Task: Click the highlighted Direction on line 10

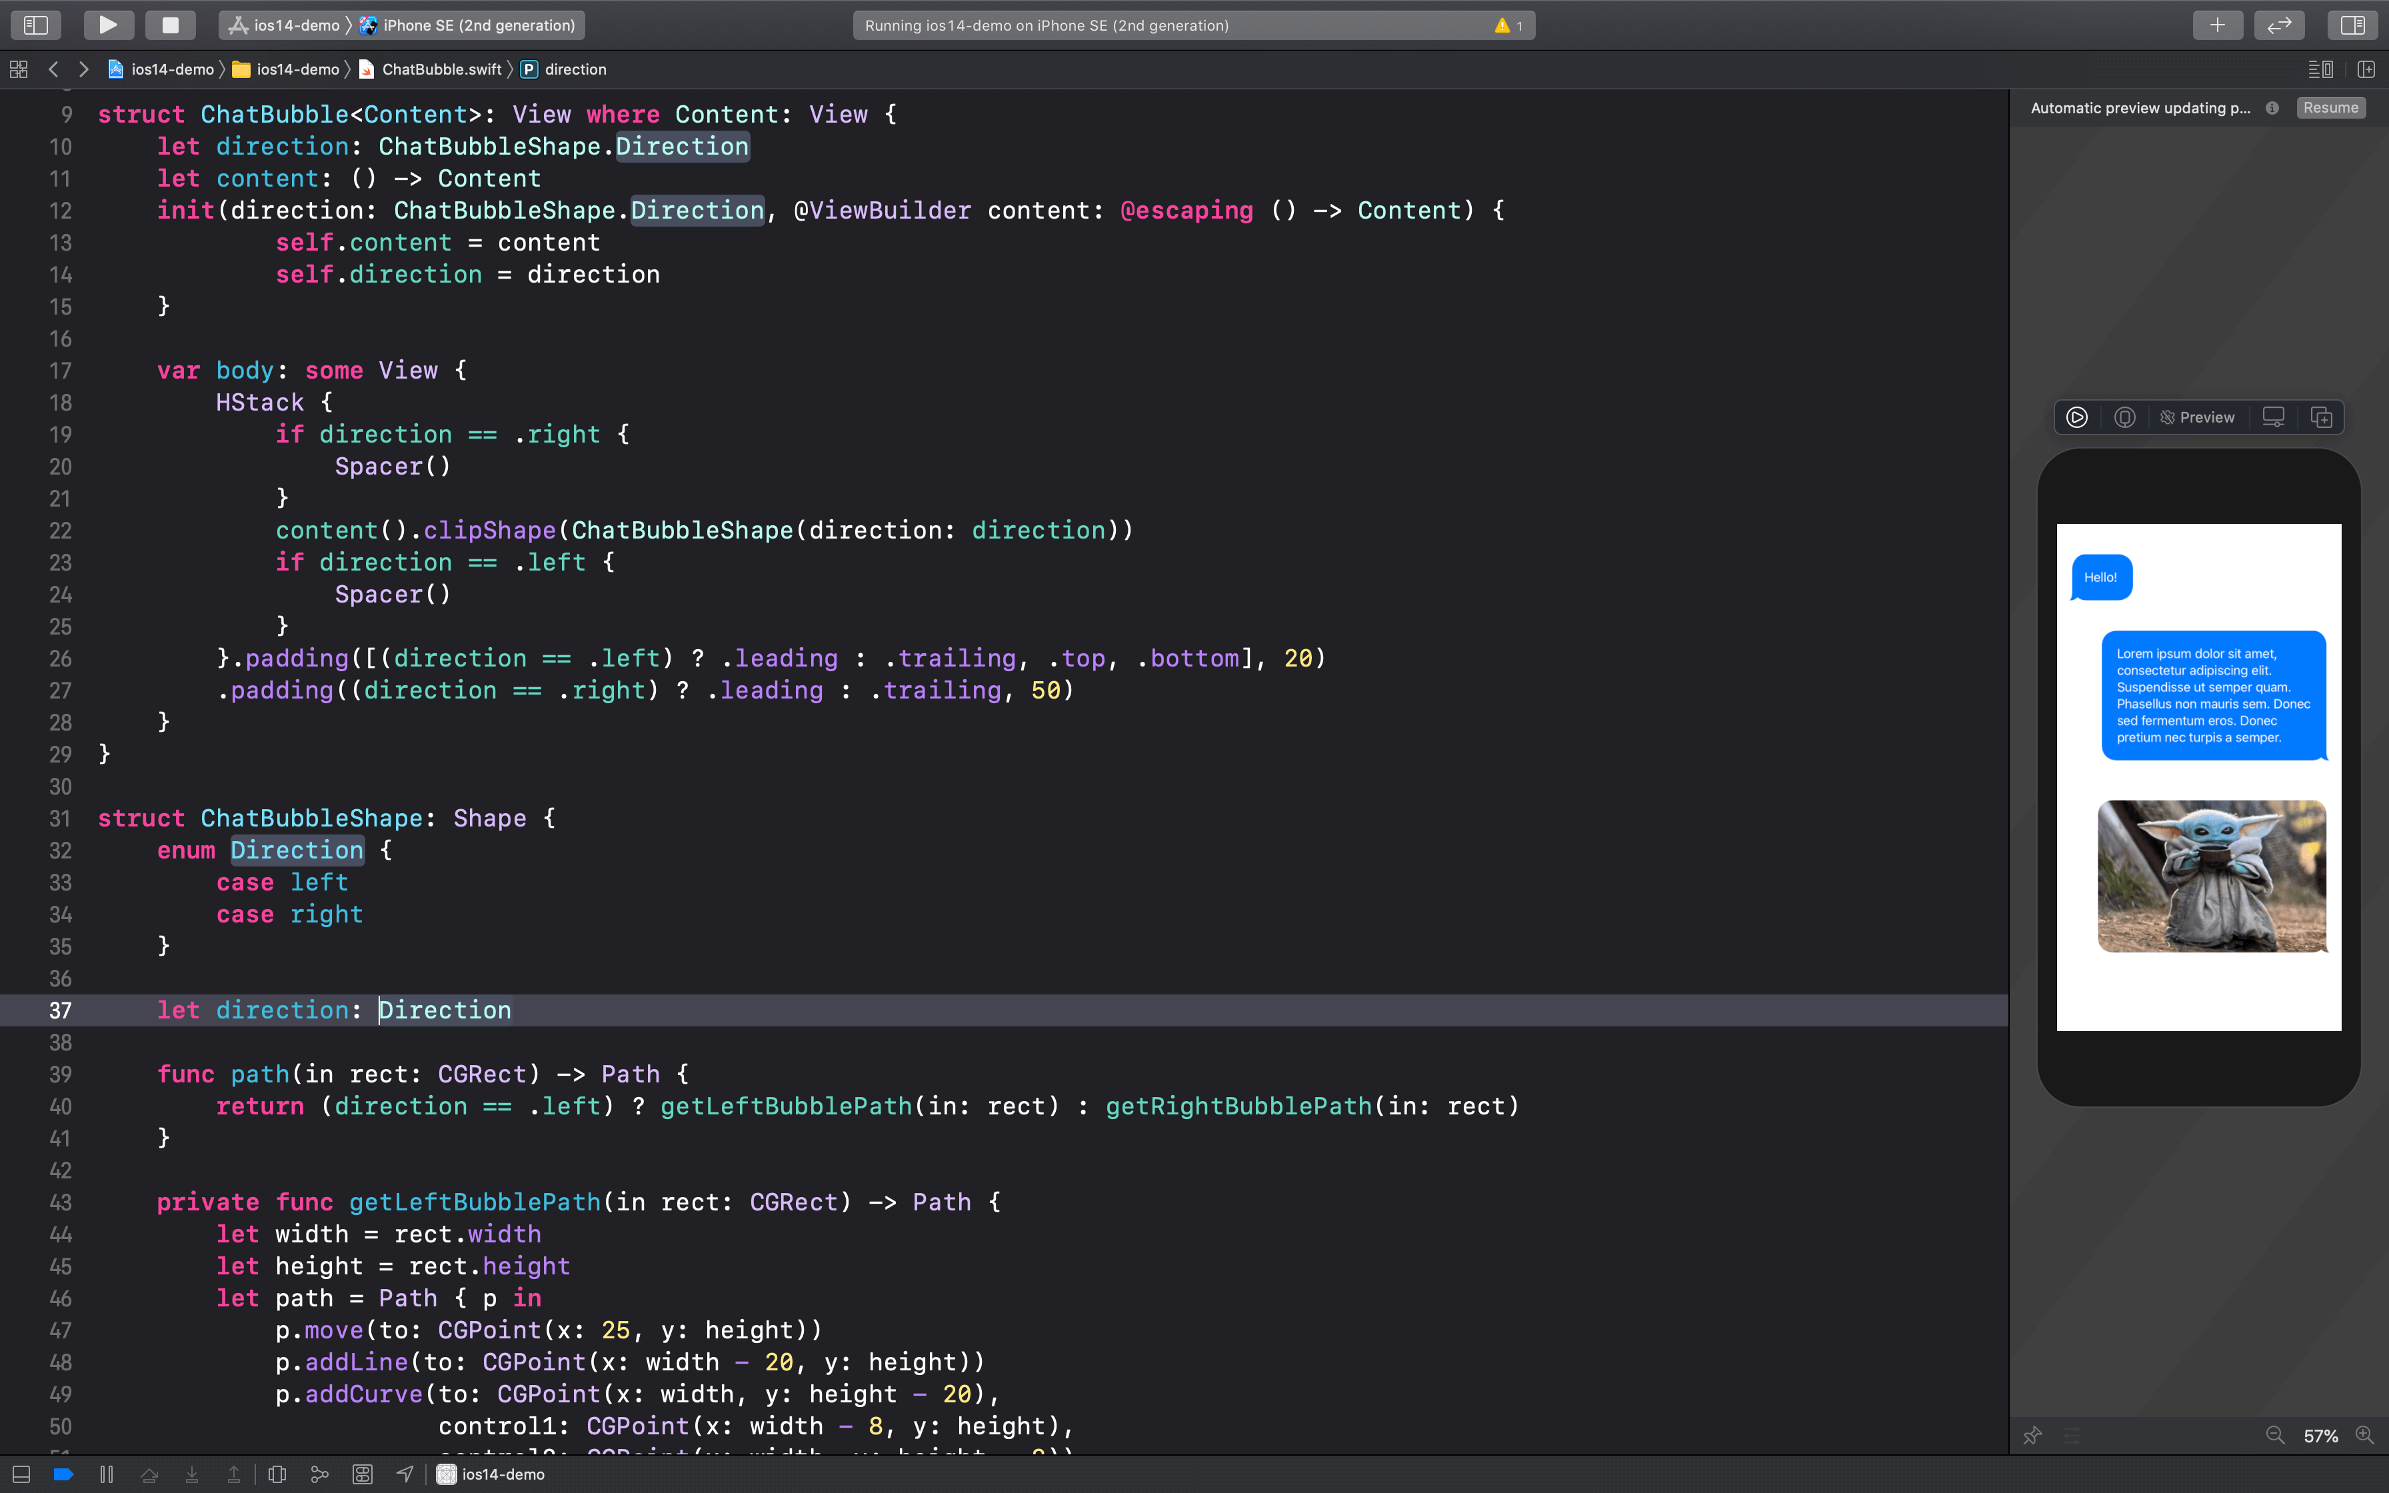Action: [x=682, y=146]
